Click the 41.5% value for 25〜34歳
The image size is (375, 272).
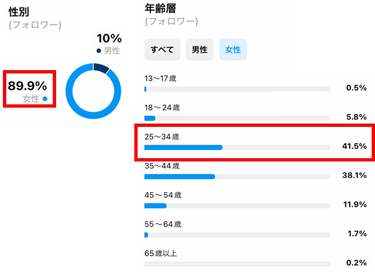tap(354, 146)
